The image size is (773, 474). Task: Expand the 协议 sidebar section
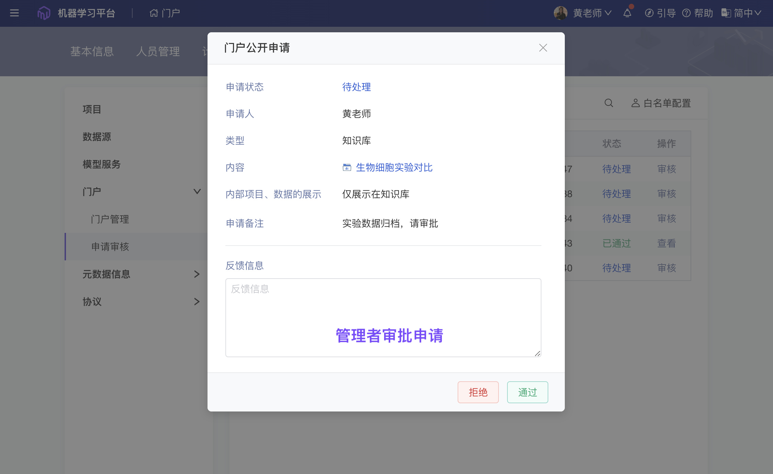point(197,302)
